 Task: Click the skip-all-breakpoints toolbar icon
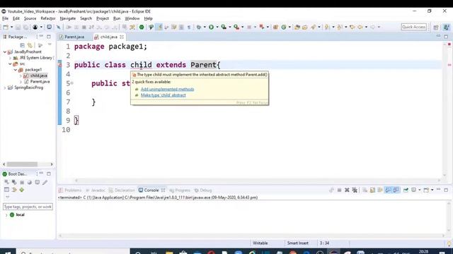tap(58, 27)
